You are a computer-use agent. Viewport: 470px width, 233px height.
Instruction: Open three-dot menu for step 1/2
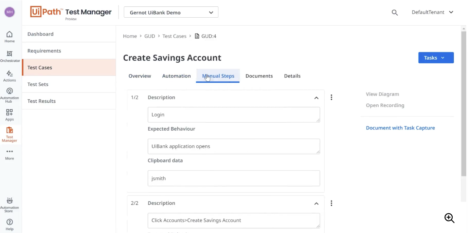pyautogui.click(x=331, y=98)
